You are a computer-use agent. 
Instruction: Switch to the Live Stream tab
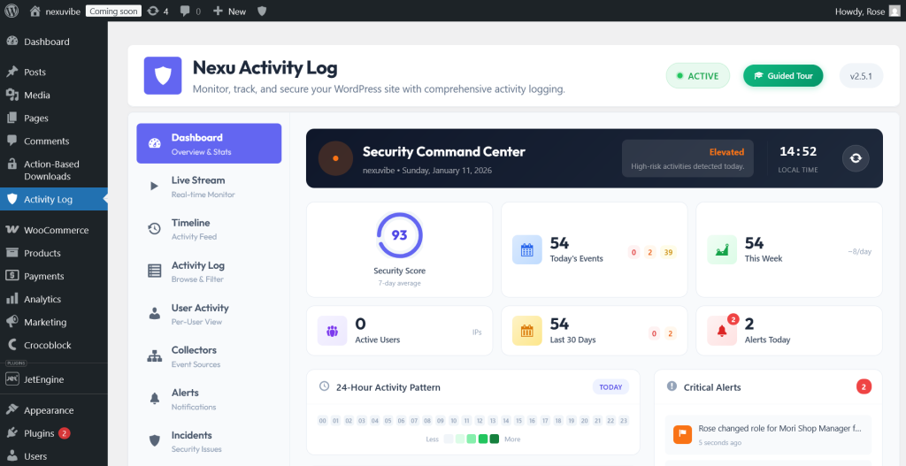pyautogui.click(x=209, y=187)
